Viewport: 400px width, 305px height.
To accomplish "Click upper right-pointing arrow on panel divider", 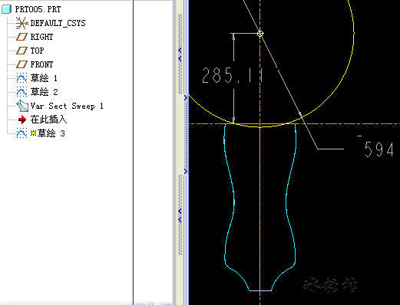I will click(x=186, y=97).
